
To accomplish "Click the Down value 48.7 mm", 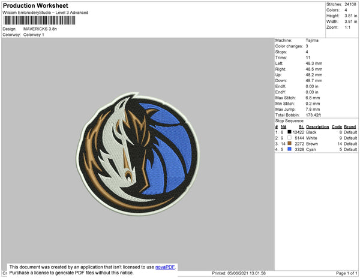I will (314, 80).
